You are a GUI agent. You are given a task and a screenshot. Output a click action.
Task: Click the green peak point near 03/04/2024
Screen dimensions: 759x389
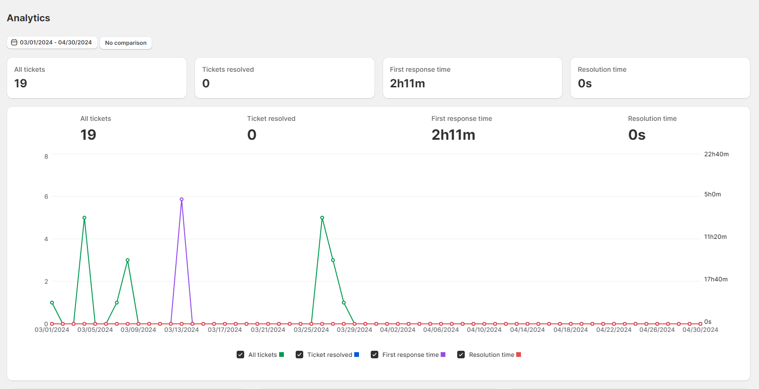click(85, 218)
